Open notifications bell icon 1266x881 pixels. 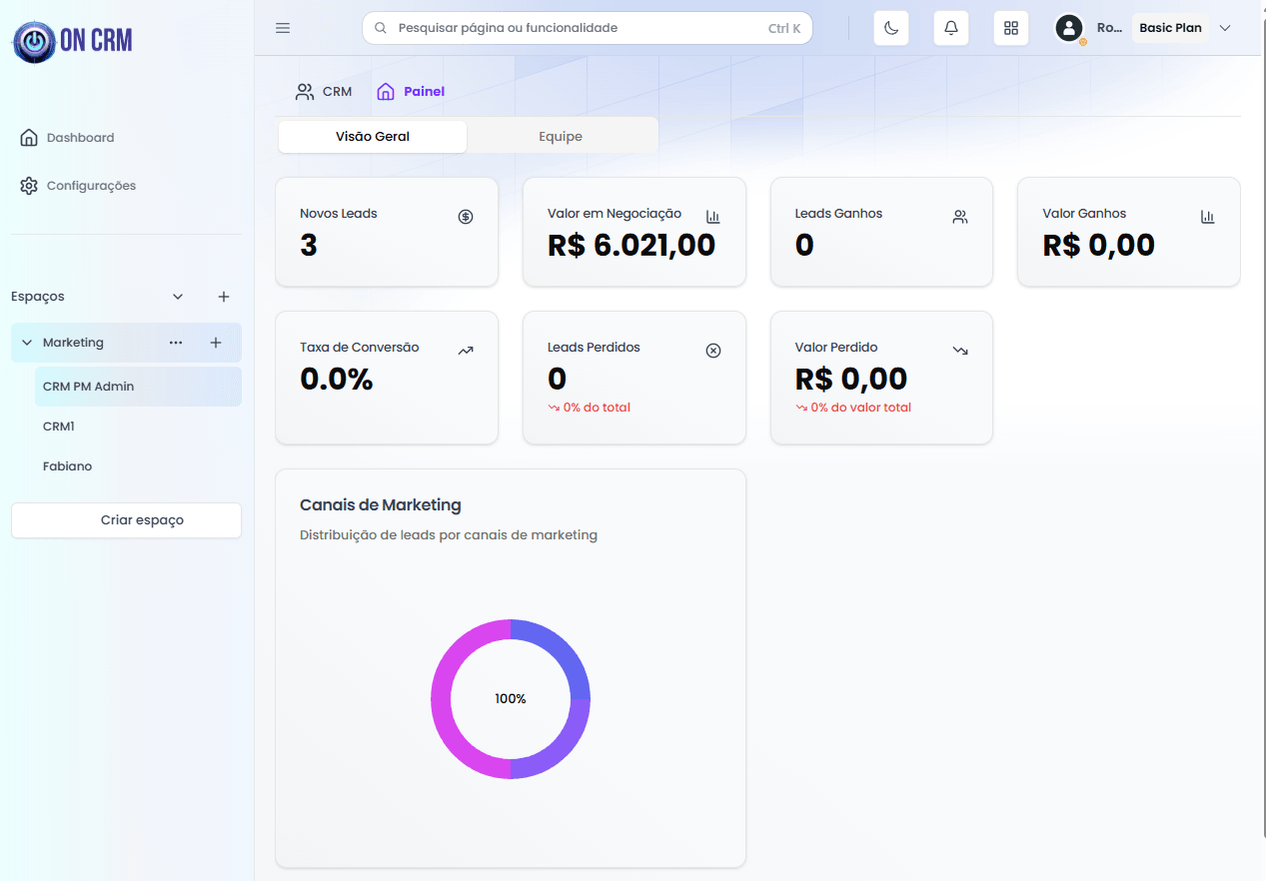pyautogui.click(x=951, y=28)
